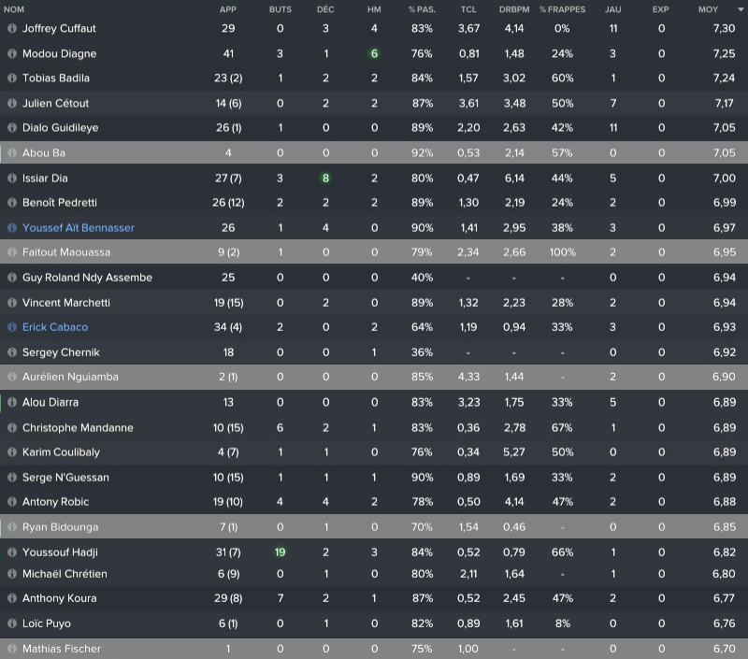Image resolution: width=748 pixels, height=659 pixels.
Task: Click the MOY column header
Action: coord(708,8)
